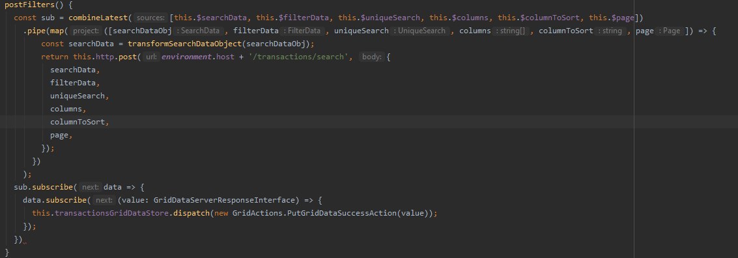
Task: Click this.$searchData in the sources array
Action: (210, 18)
